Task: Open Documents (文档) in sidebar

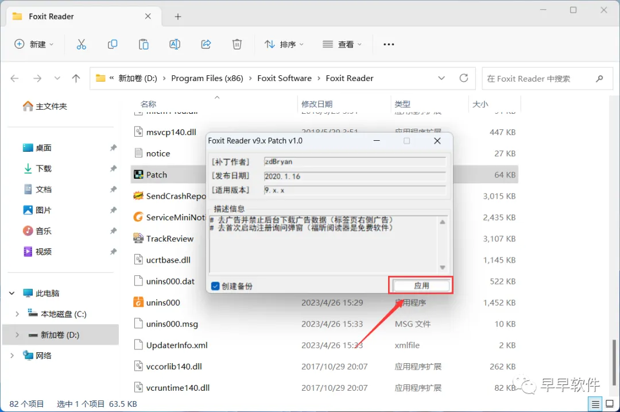Action: click(37, 189)
